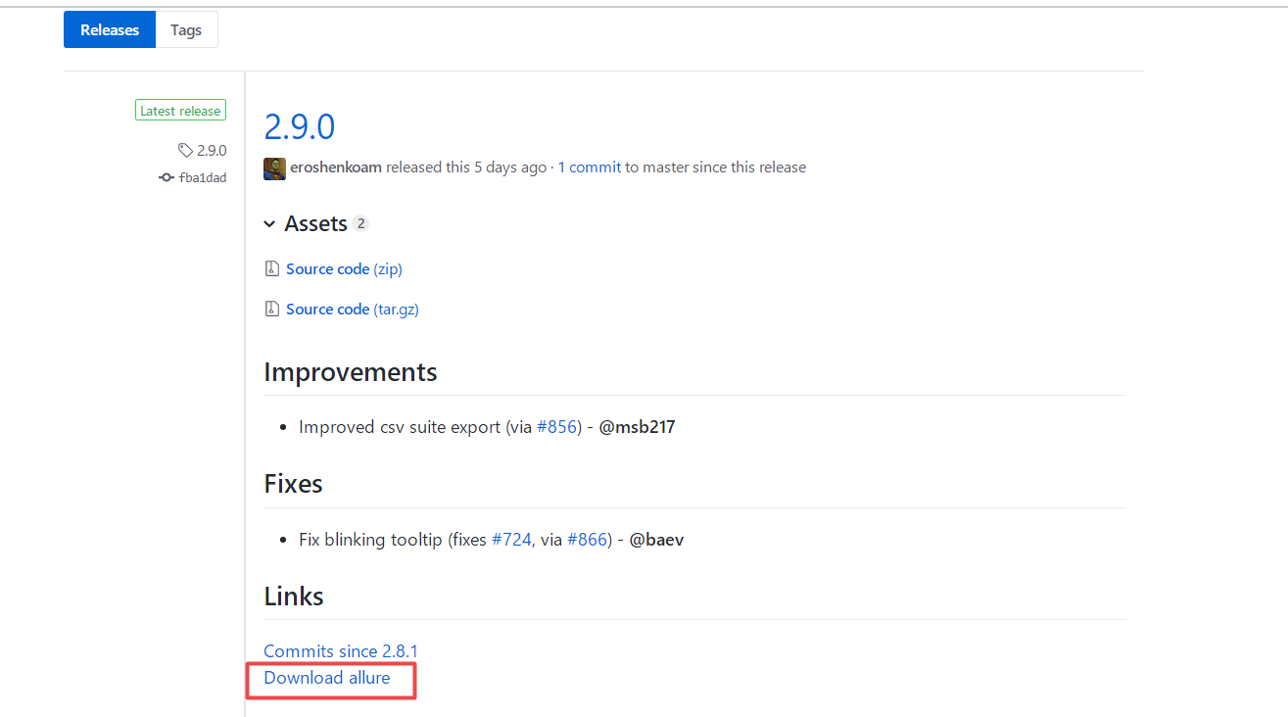Open issue #724
Screen dimensions: 1288x717
click(x=511, y=540)
